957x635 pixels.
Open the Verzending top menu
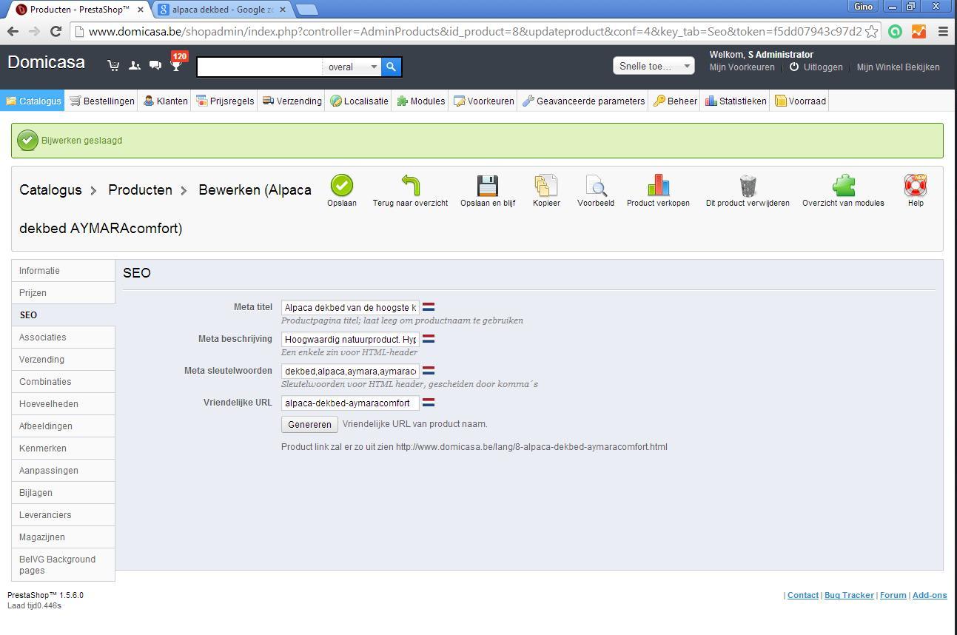point(292,101)
